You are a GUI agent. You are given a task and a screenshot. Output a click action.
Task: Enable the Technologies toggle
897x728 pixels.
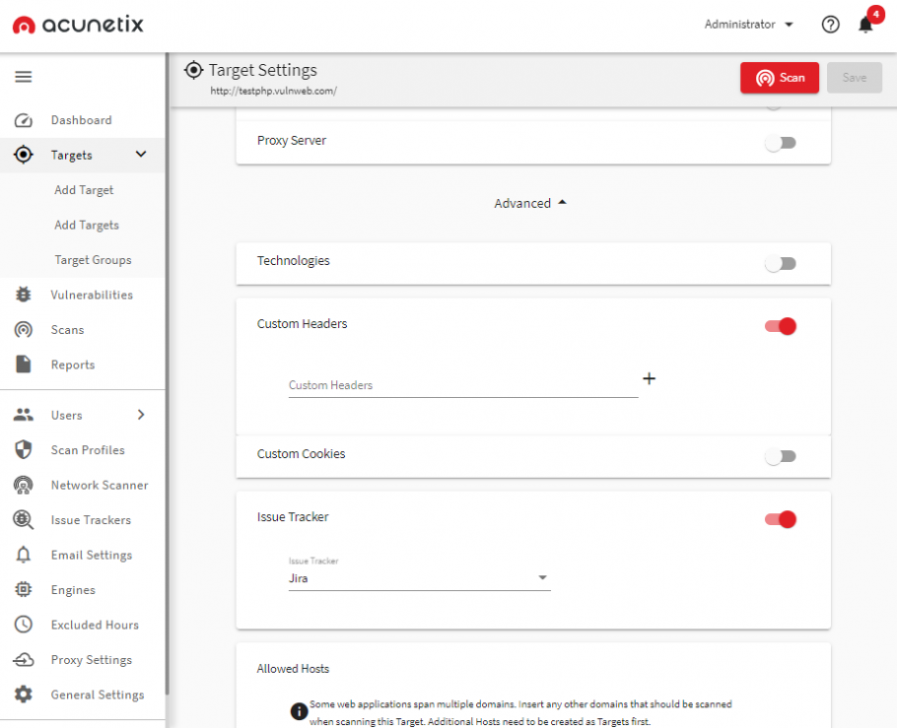781,264
